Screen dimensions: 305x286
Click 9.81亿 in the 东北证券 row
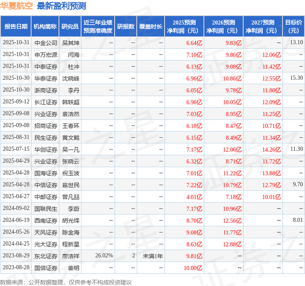(194, 256)
